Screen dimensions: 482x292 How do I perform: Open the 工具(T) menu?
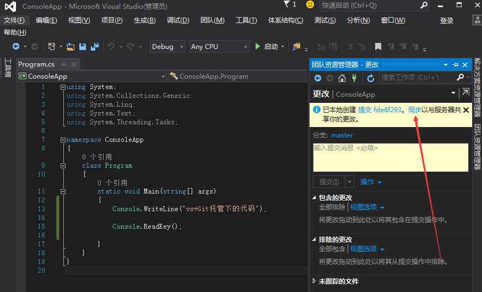246,20
